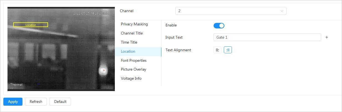Image resolution: width=342 pixels, height=112 pixels.
Task: Open the Channel dropdown
Action: click(231, 11)
